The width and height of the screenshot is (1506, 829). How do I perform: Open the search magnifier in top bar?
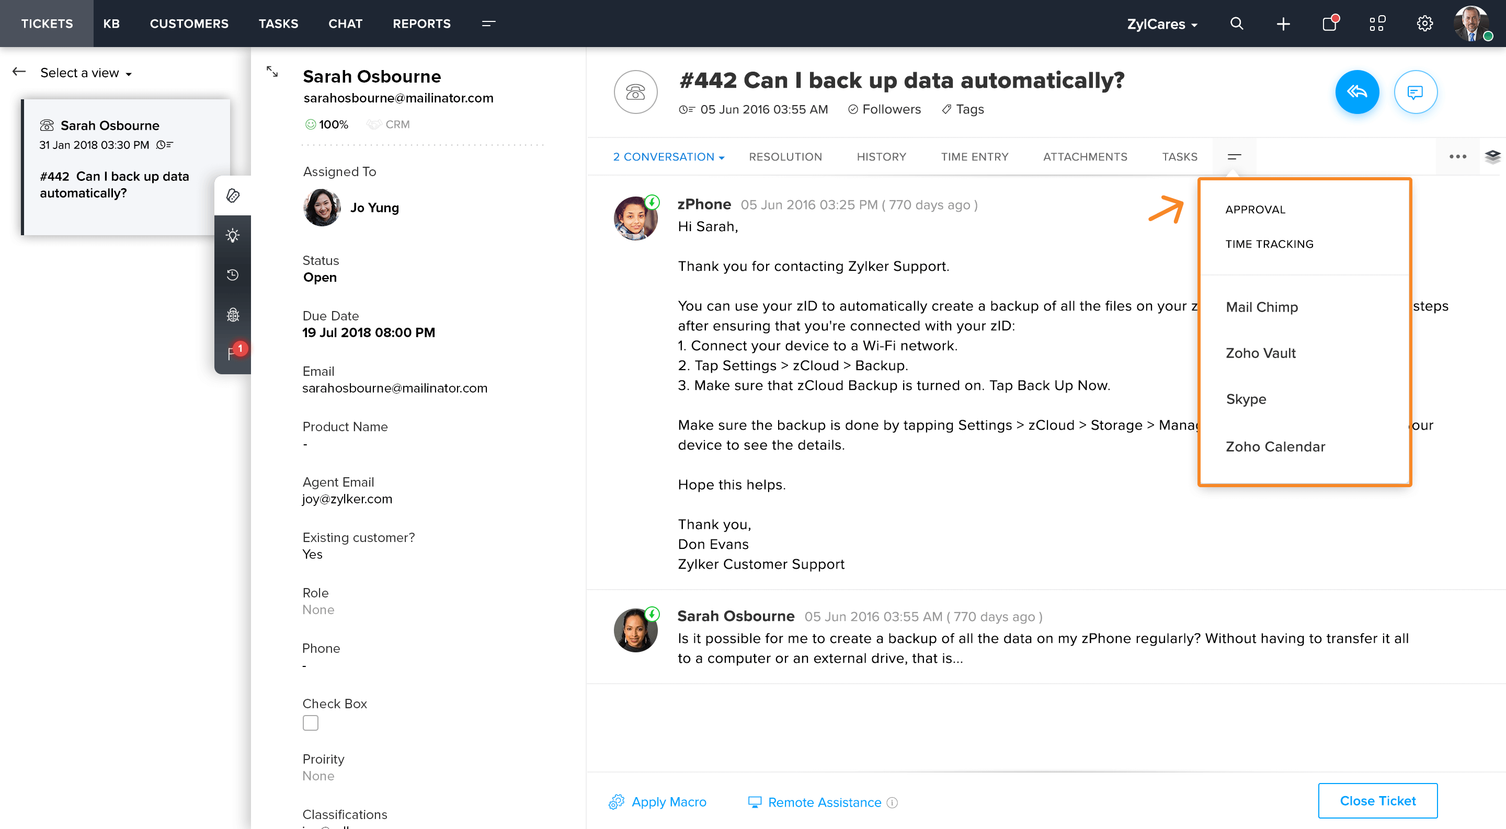[x=1237, y=24]
